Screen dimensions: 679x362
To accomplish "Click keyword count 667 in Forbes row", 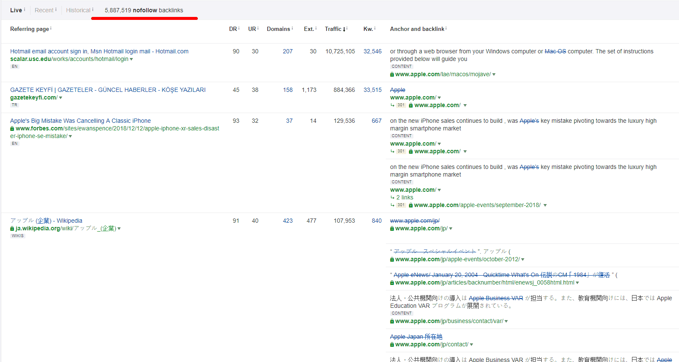I will click(x=377, y=121).
